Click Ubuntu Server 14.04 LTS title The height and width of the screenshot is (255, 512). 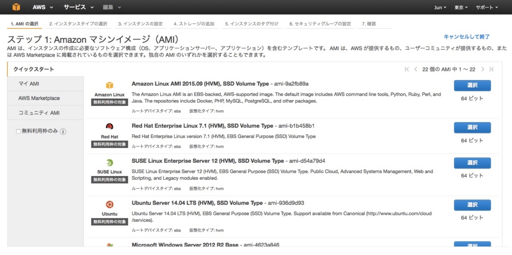click(197, 203)
